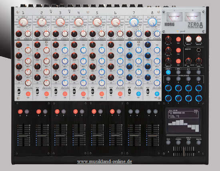This screenshot has width=220, height=171.
Task: Click the blue-lit HI knob on channel 7
Action: pyautogui.click(x=129, y=45)
